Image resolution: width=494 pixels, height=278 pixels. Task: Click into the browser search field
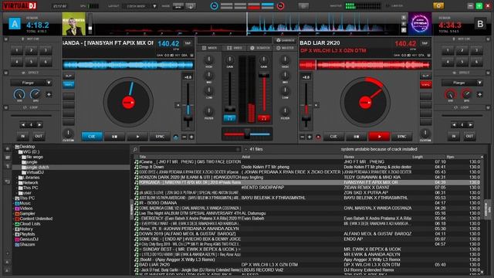pyautogui.click(x=190, y=149)
